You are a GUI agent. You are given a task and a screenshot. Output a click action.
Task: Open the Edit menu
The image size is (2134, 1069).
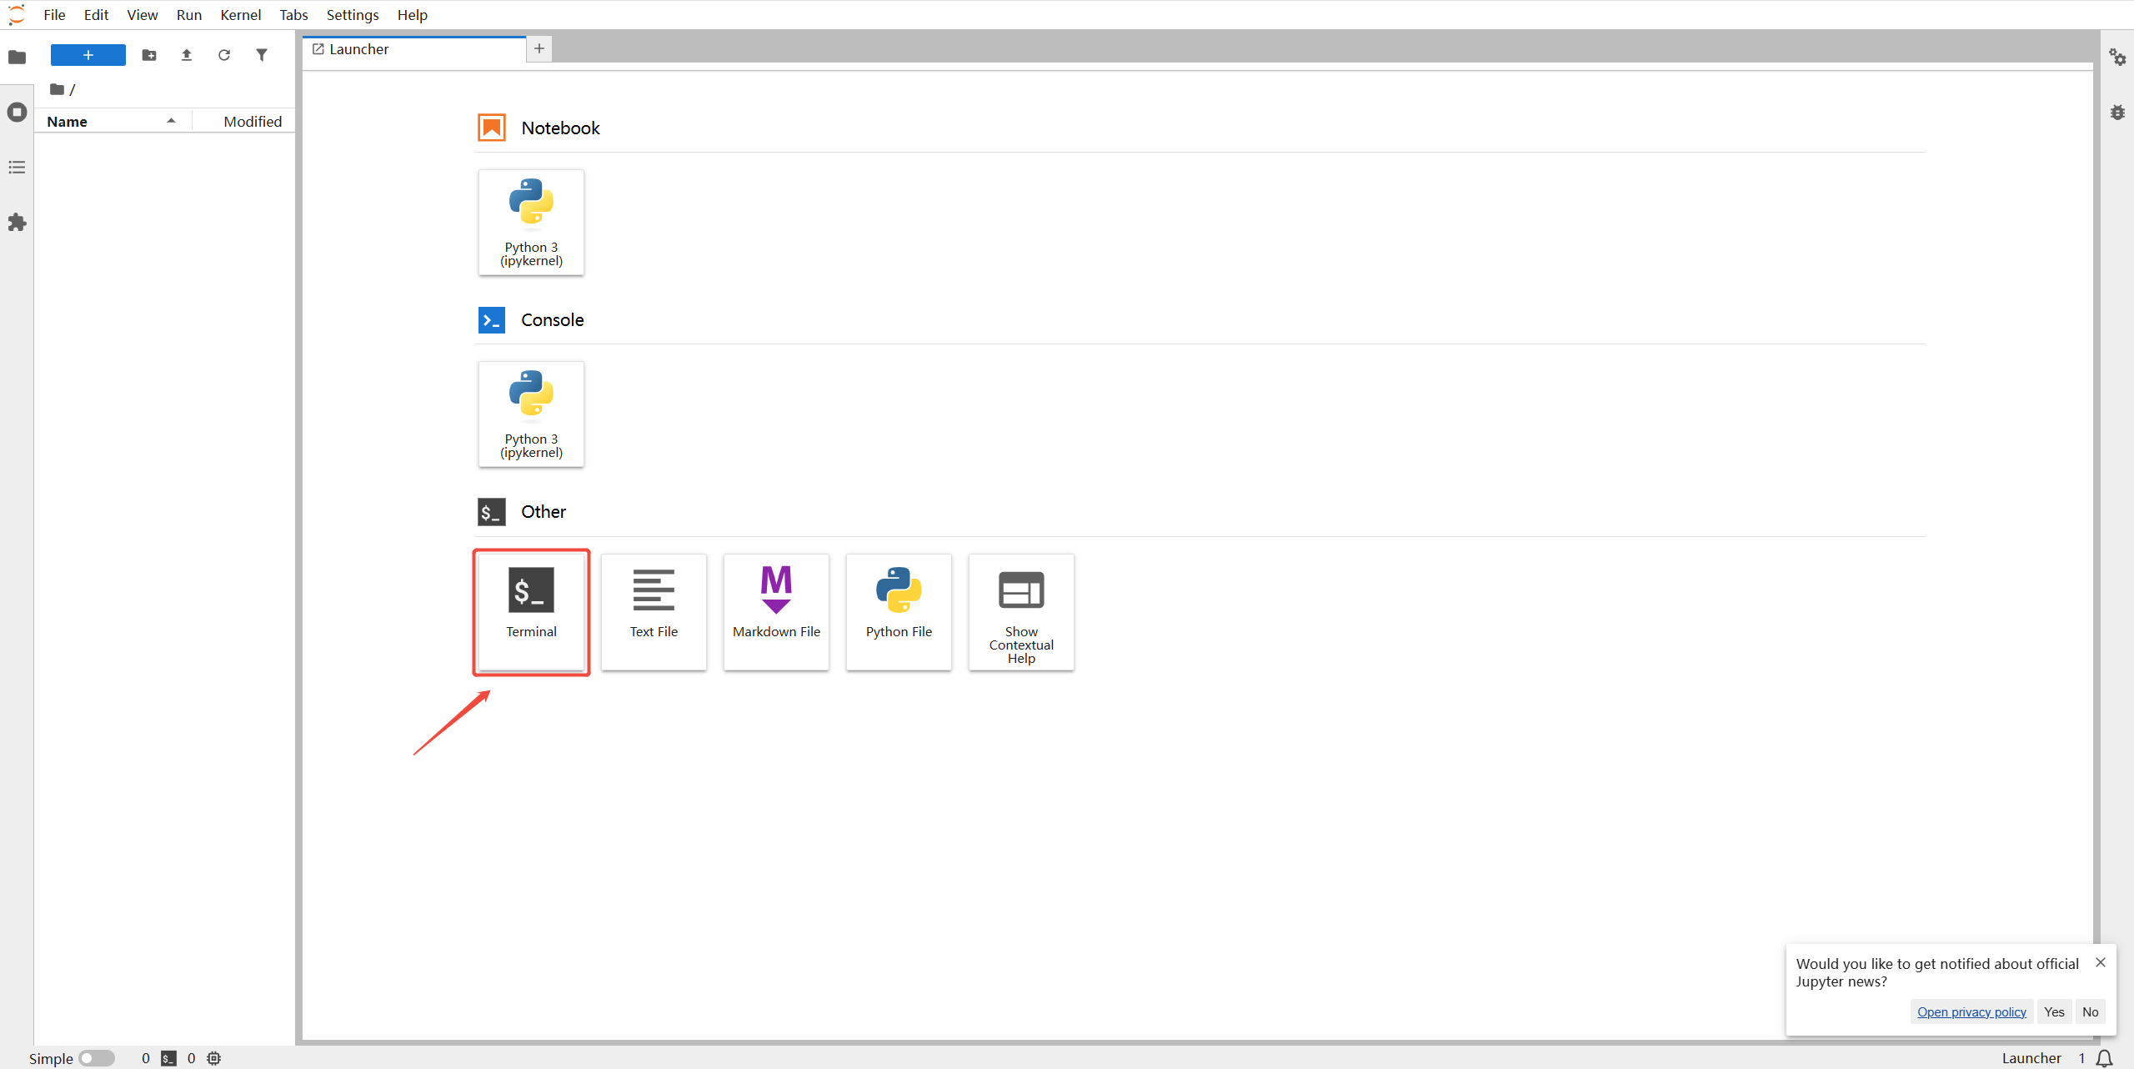(x=96, y=15)
